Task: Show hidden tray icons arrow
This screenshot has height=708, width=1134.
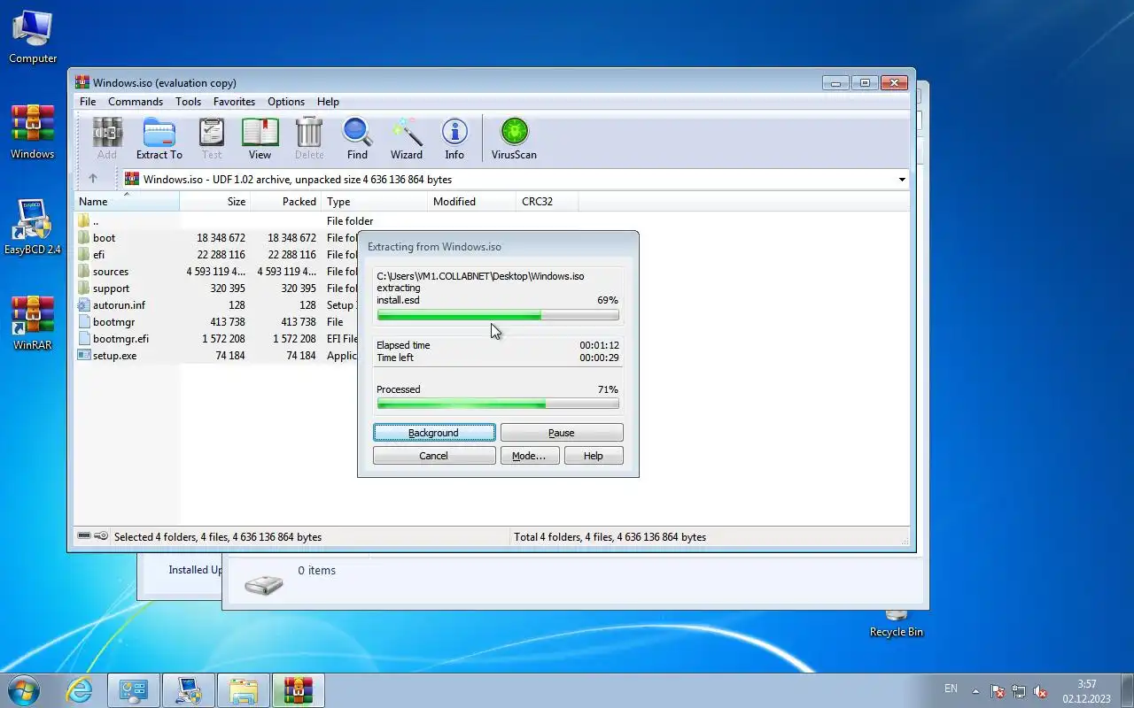Action: 975,691
